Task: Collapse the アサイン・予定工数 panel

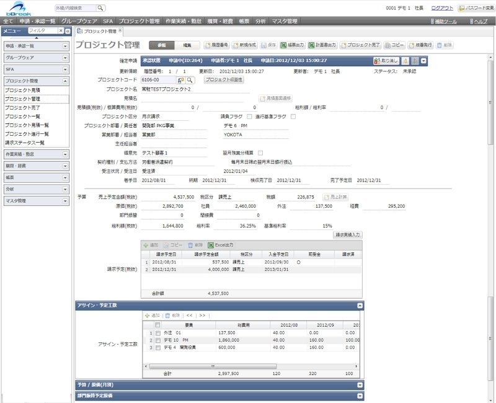Action: (x=360, y=306)
